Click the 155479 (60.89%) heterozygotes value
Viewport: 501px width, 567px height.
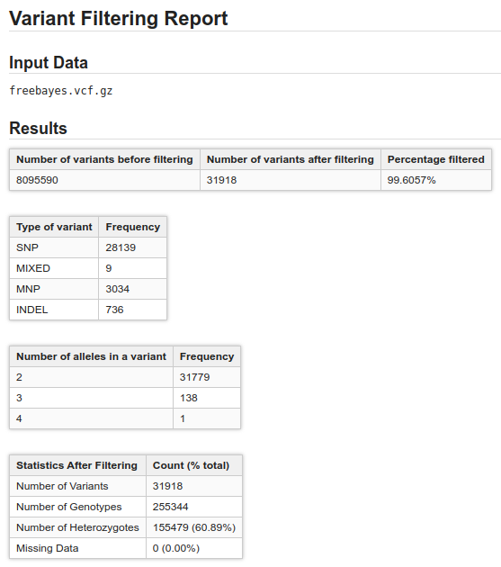[x=194, y=527]
